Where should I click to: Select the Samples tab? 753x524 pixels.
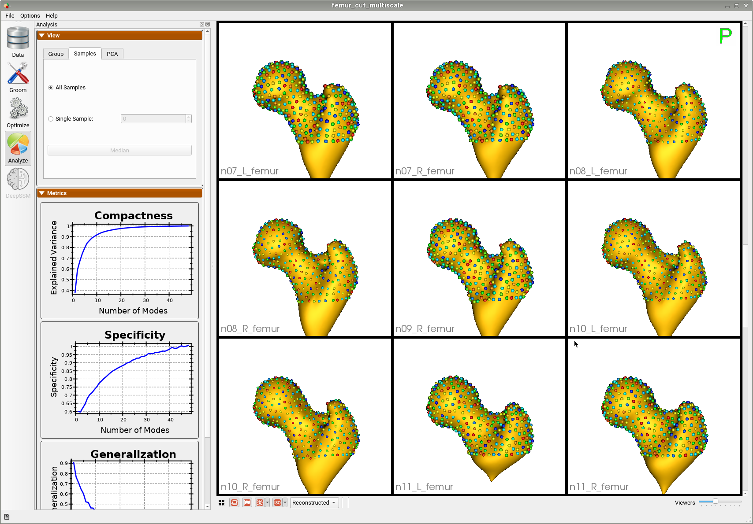(85, 53)
